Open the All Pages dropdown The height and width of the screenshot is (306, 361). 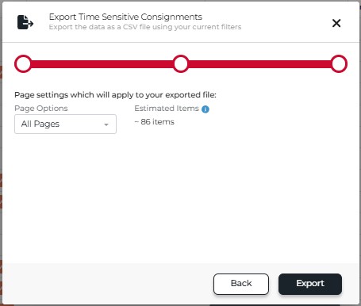[65, 124]
